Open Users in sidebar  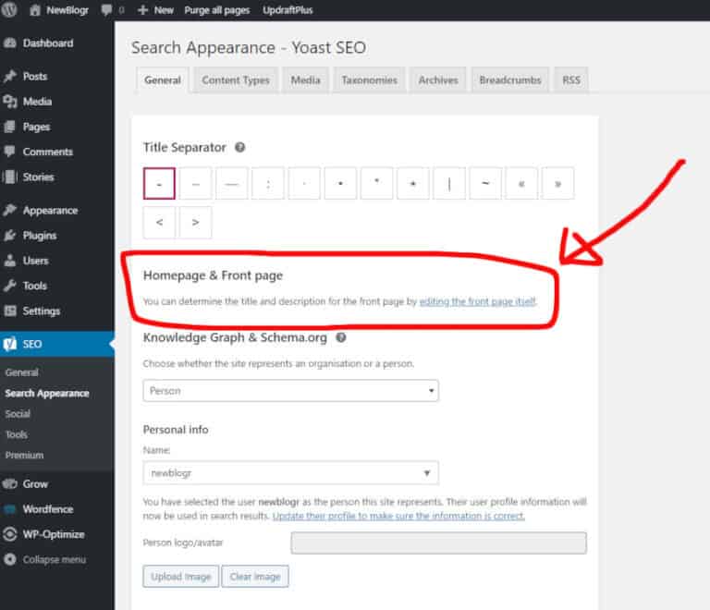35,261
